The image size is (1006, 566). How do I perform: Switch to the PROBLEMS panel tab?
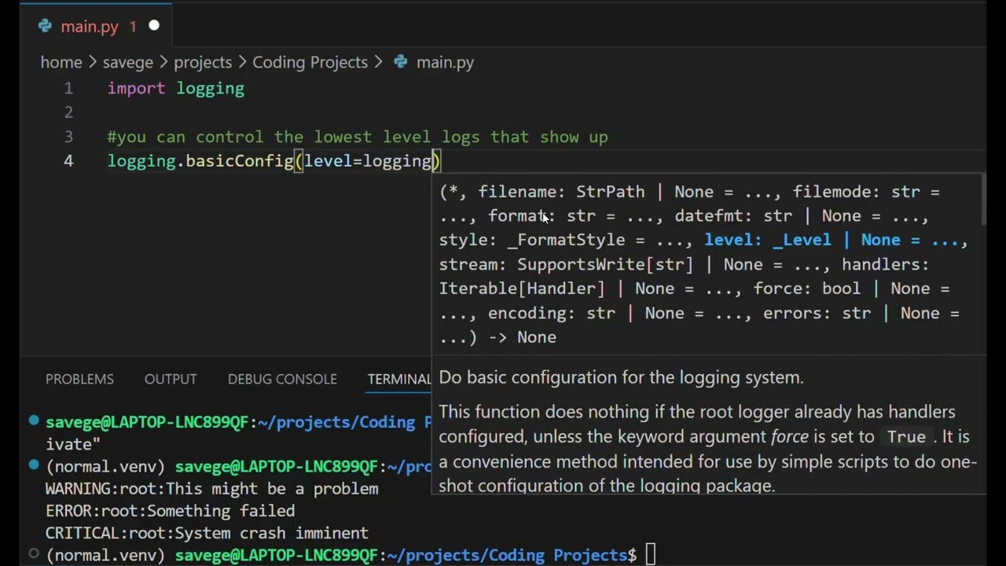(79, 379)
